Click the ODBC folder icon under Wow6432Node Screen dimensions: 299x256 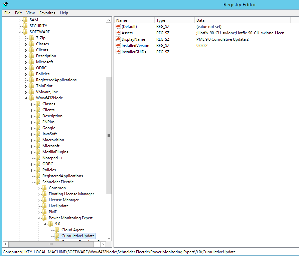(38, 164)
